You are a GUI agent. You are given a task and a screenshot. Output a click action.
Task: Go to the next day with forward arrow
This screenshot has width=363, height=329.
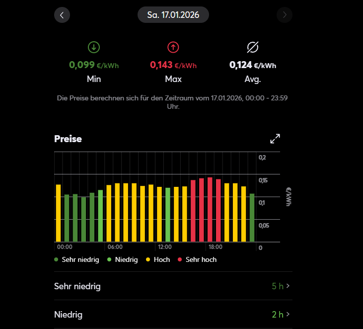click(x=285, y=15)
